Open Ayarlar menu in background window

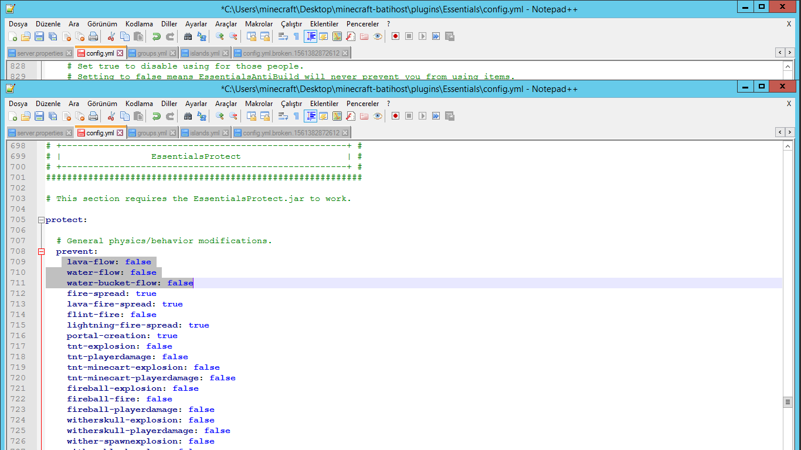tap(196, 24)
